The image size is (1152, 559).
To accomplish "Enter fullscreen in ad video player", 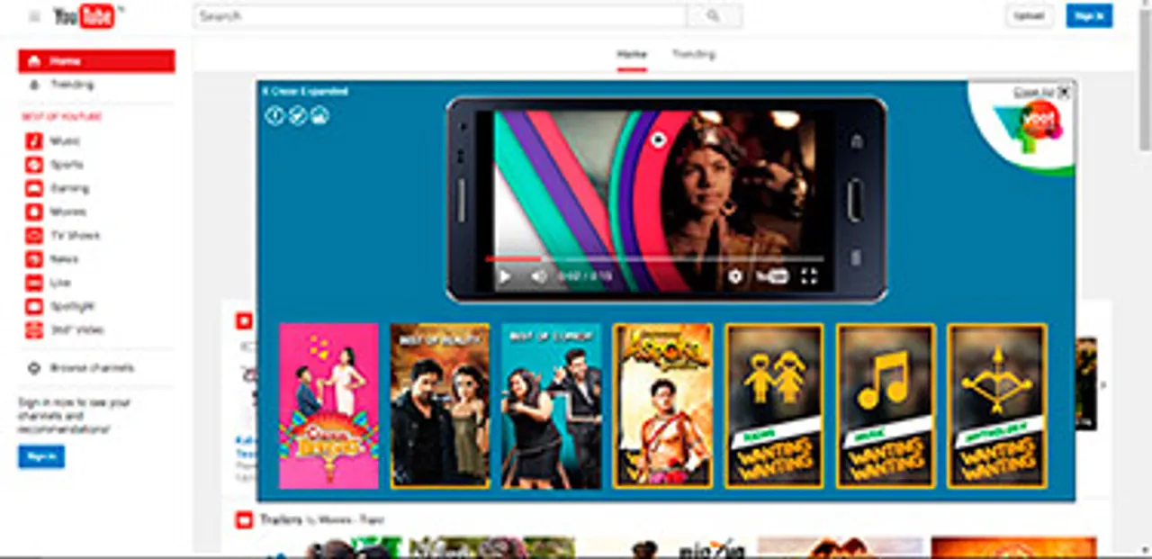I will (x=809, y=276).
